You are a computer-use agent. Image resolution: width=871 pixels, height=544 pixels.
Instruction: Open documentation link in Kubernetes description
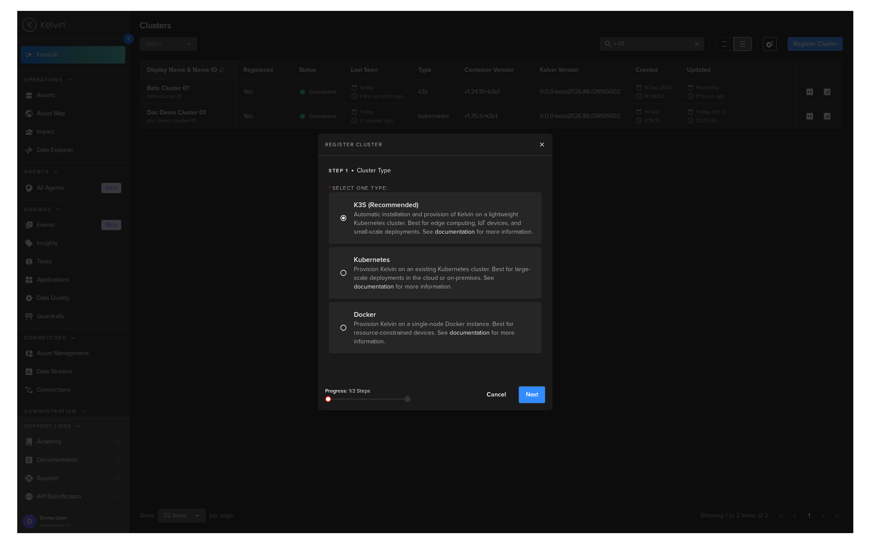pos(374,287)
